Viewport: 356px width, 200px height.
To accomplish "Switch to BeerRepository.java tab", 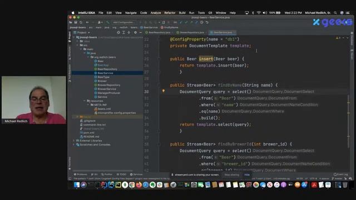I will click(158, 33).
